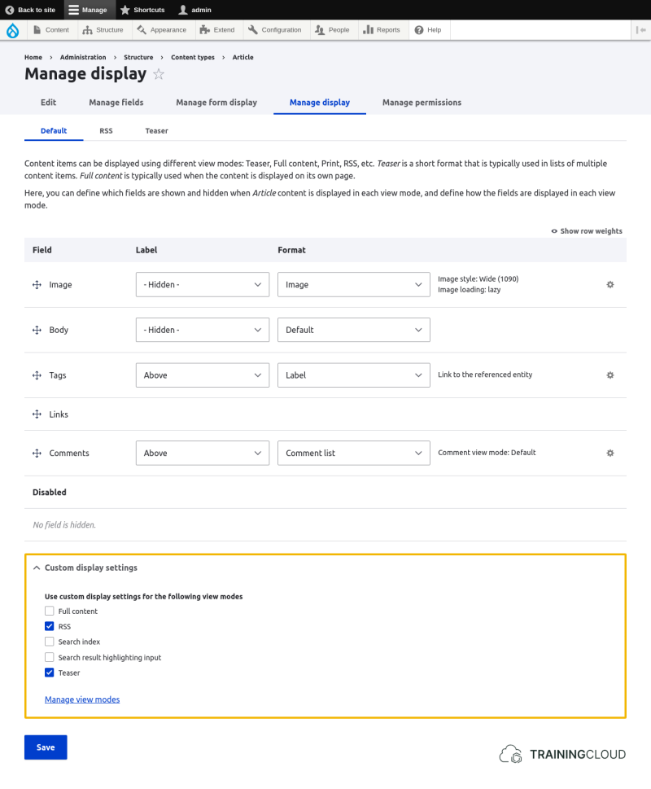The image size is (651, 789).
Task: Click the Drupal drop logo icon
Action: (x=12, y=30)
